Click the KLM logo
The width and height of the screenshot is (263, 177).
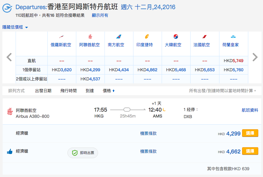click(233, 37)
